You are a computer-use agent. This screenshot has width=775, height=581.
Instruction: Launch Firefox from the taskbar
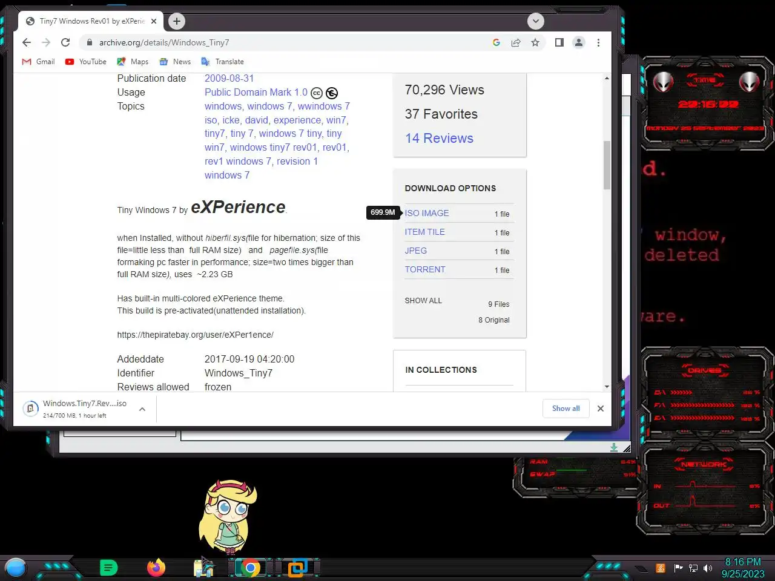[156, 568]
